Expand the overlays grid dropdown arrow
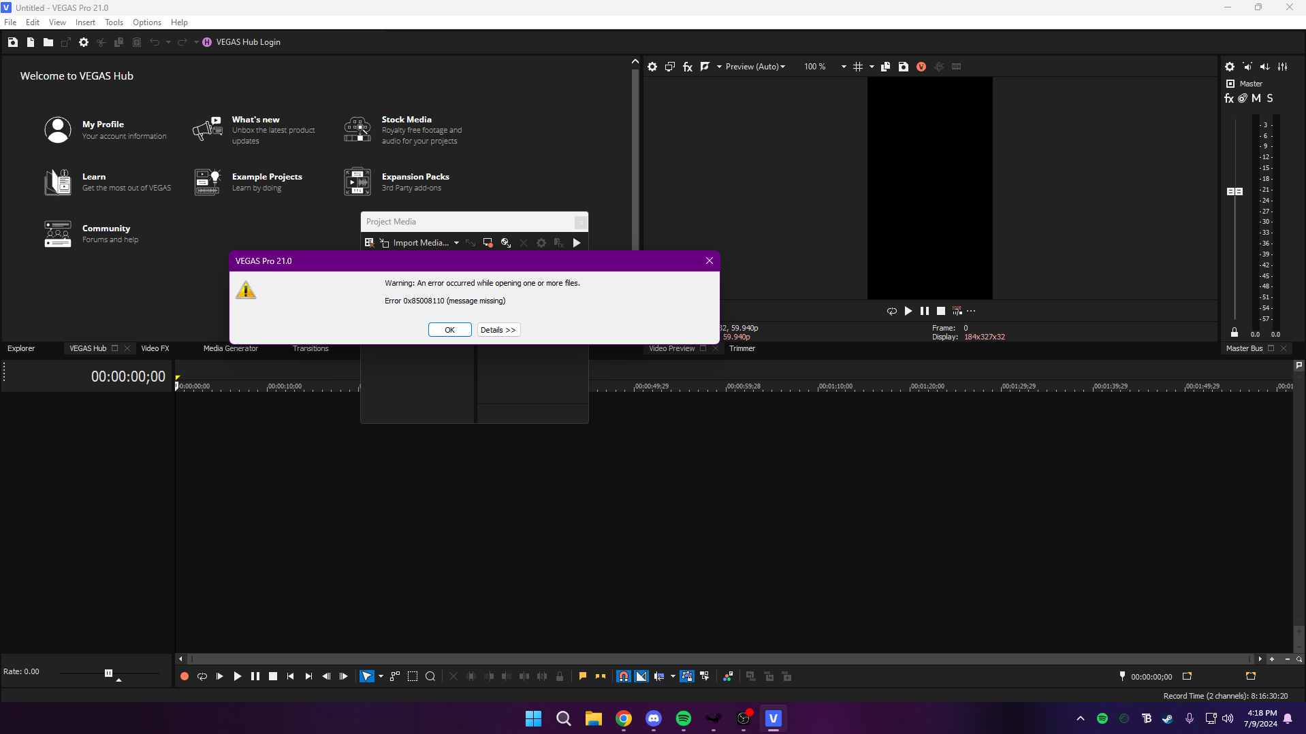The height and width of the screenshot is (734, 1306). pyautogui.click(x=872, y=67)
